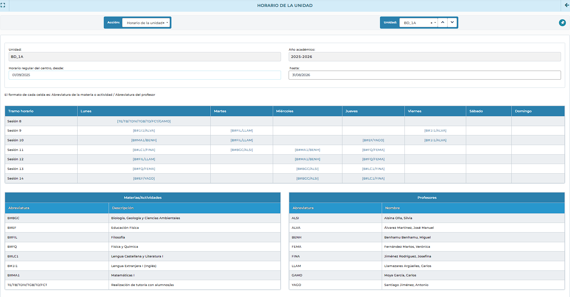Viewport: 570px width, 297px height.
Task: Click B#EF/YAGO on Jueves Sesión 10
Action: (x=373, y=140)
